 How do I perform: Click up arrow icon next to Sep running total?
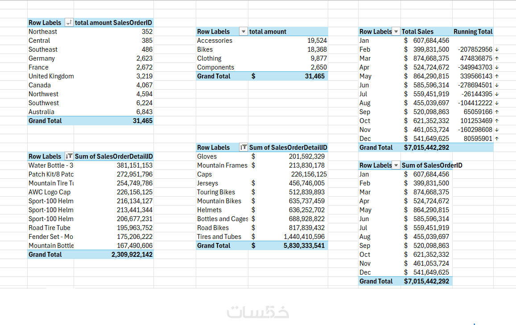coord(497,112)
